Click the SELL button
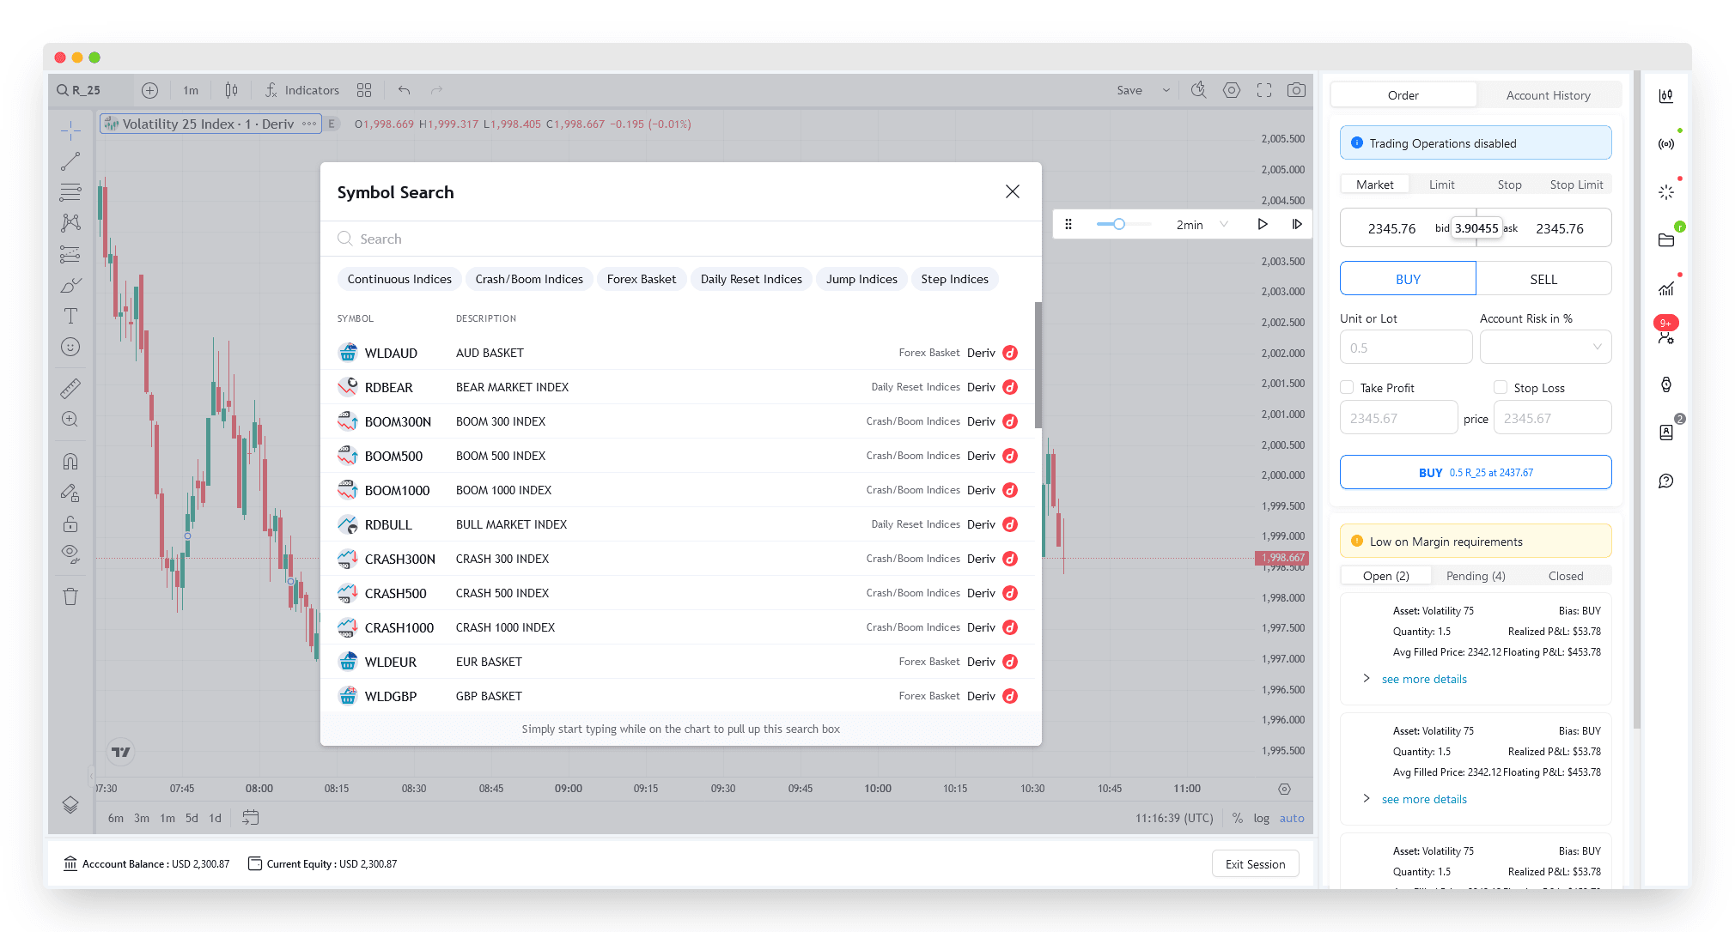Viewport: 1735px width, 932px height. coord(1543,279)
